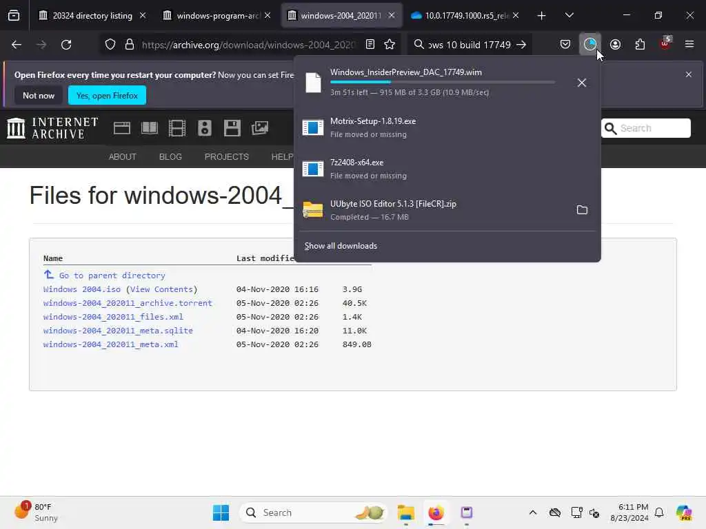This screenshot has width=706, height=529.
Task: Click Yes, open Firefox button
Action: point(107,95)
